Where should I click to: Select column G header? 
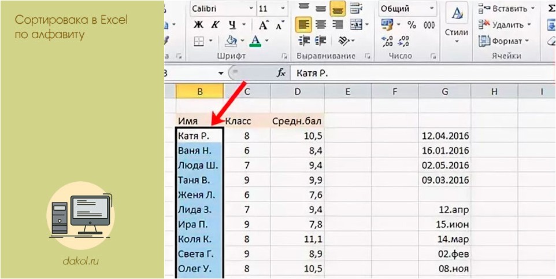point(444,91)
